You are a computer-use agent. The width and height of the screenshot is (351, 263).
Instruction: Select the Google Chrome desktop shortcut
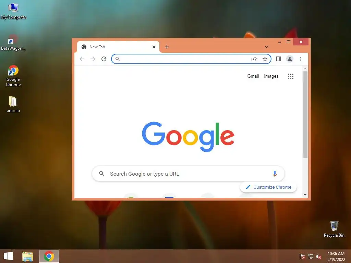pyautogui.click(x=13, y=76)
